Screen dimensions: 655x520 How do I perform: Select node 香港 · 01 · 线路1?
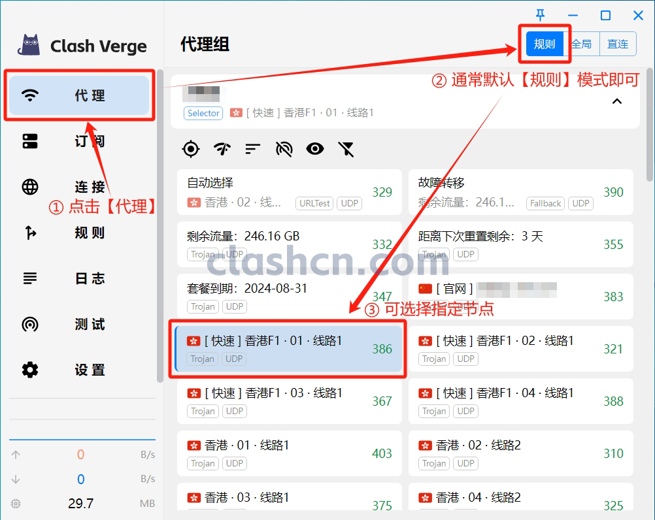290,453
